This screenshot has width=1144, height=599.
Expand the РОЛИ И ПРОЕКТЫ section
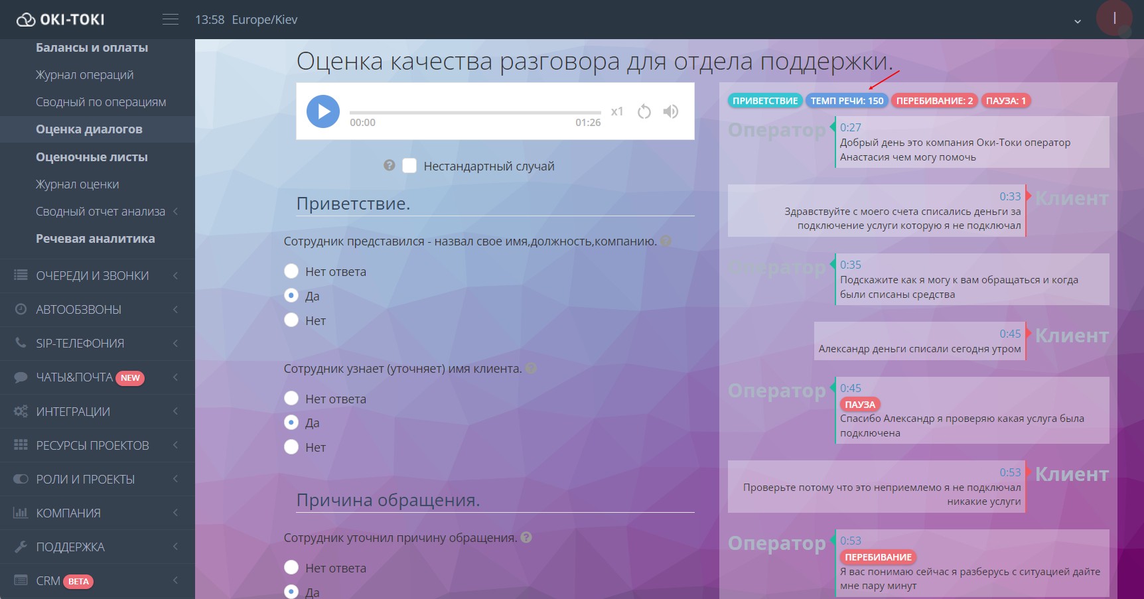pyautogui.click(x=175, y=478)
